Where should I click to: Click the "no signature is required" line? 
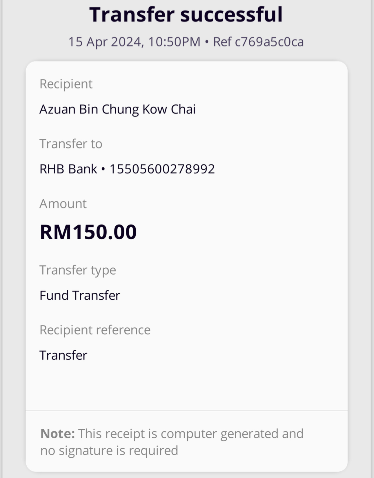[x=109, y=451]
